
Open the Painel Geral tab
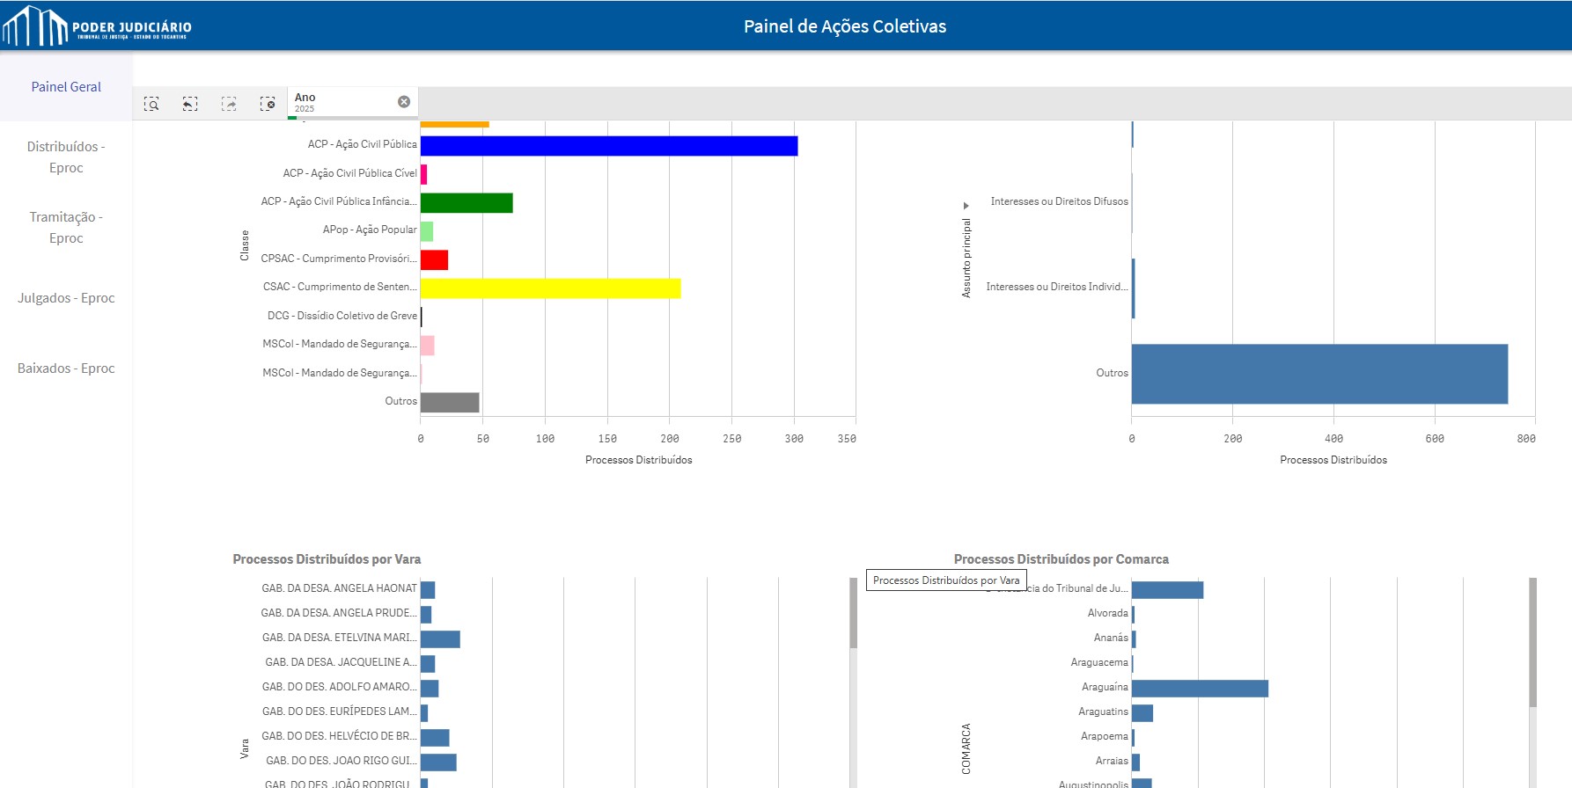point(66,87)
